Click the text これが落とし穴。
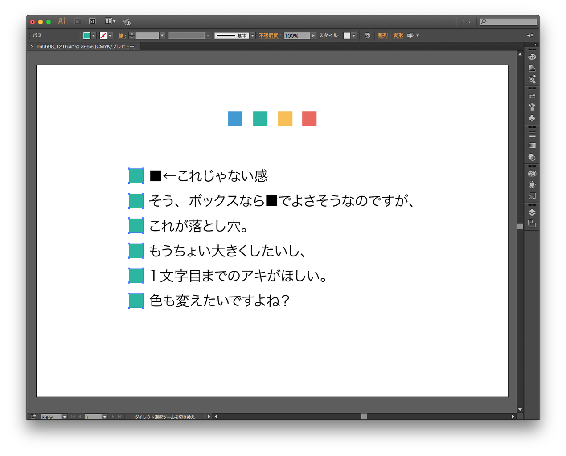566x456 pixels. pos(199,226)
